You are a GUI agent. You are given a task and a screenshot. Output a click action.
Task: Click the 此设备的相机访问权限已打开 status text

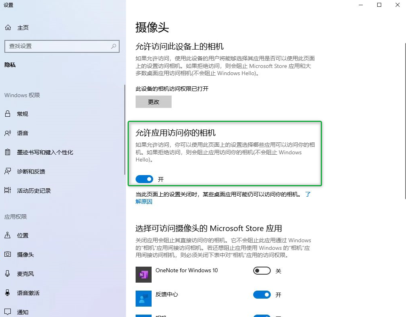172,89
